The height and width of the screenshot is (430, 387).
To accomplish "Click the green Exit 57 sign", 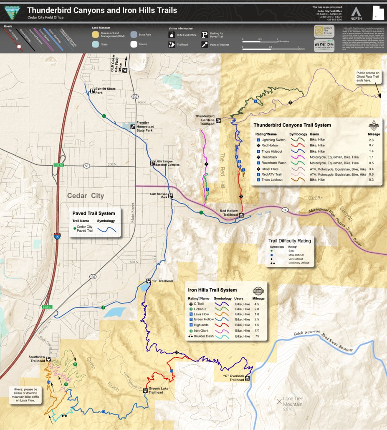I will 47,307.
